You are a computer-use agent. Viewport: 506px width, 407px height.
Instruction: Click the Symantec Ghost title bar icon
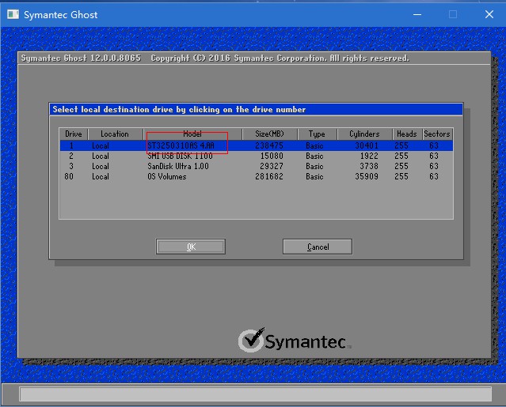click(x=11, y=14)
